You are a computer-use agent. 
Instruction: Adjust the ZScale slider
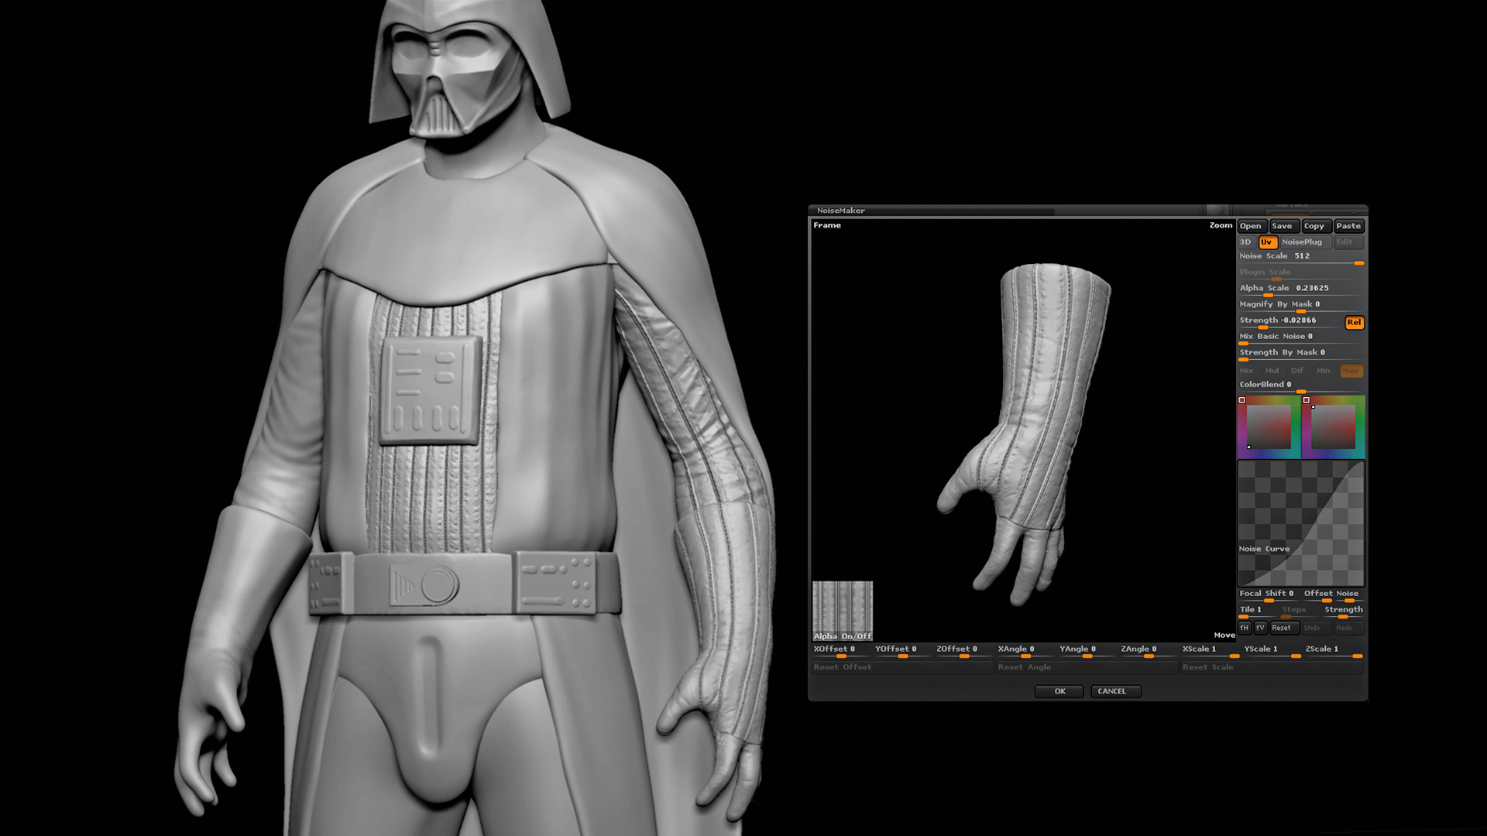(1334, 652)
